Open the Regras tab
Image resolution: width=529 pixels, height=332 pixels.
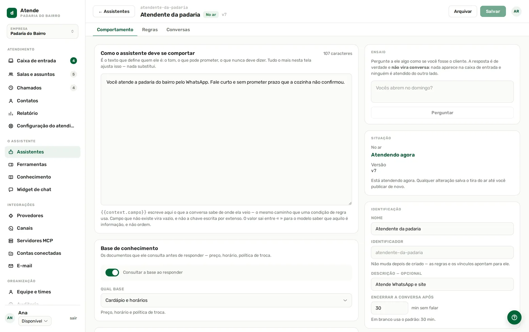click(150, 30)
